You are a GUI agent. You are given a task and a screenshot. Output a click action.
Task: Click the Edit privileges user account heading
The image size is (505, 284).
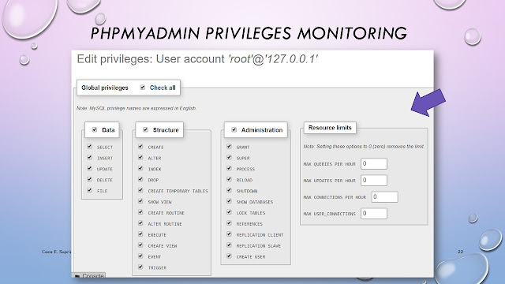point(197,59)
